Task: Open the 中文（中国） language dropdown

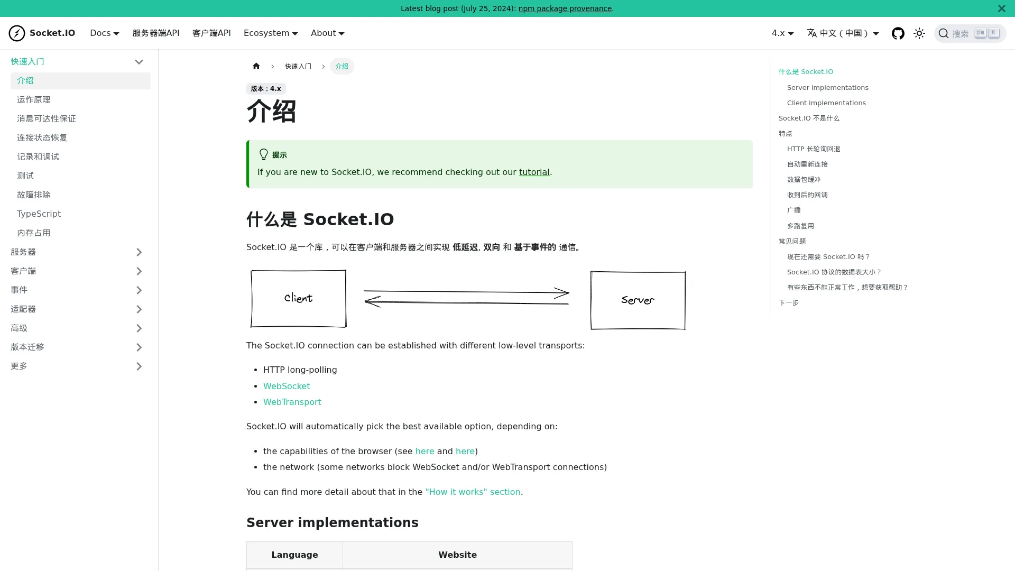Action: [x=843, y=33]
